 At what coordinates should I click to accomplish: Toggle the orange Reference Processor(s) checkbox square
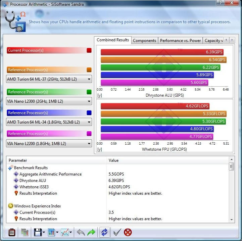89,70
